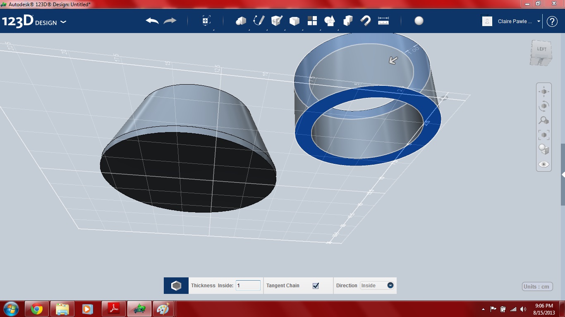This screenshot has height=317, width=565.
Task: Open Claire Pawle account dropdown arrow
Action: [539, 21]
